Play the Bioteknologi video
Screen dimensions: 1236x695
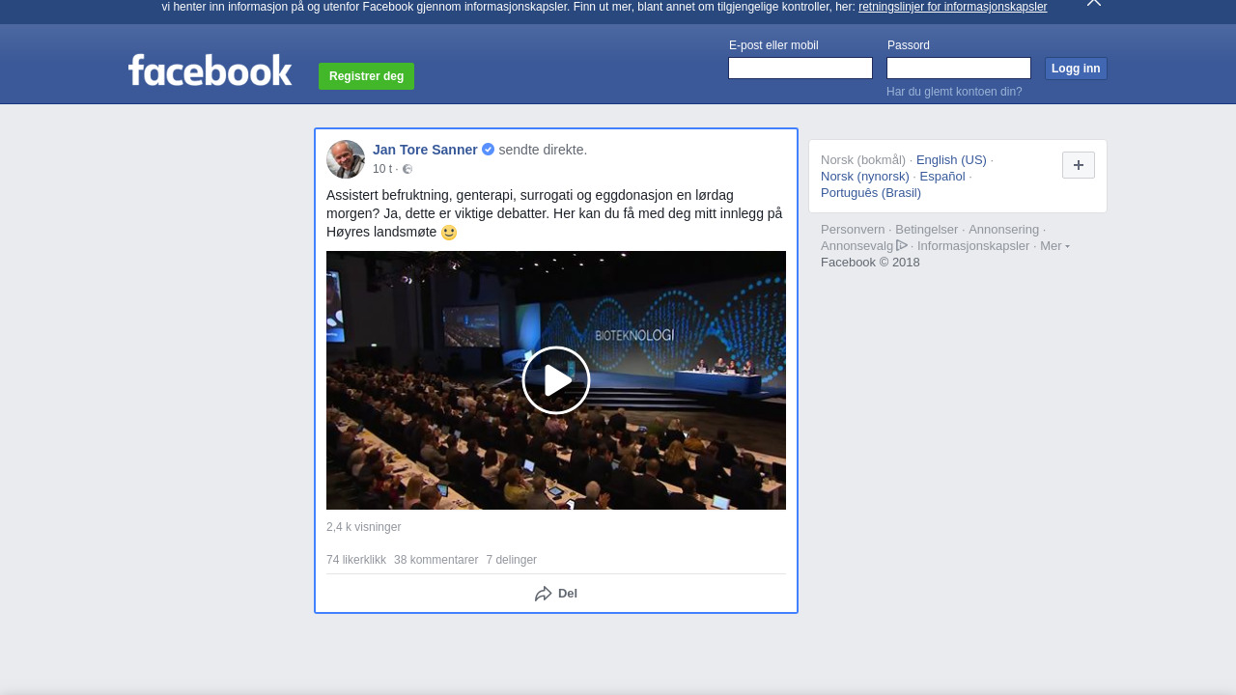pos(556,380)
